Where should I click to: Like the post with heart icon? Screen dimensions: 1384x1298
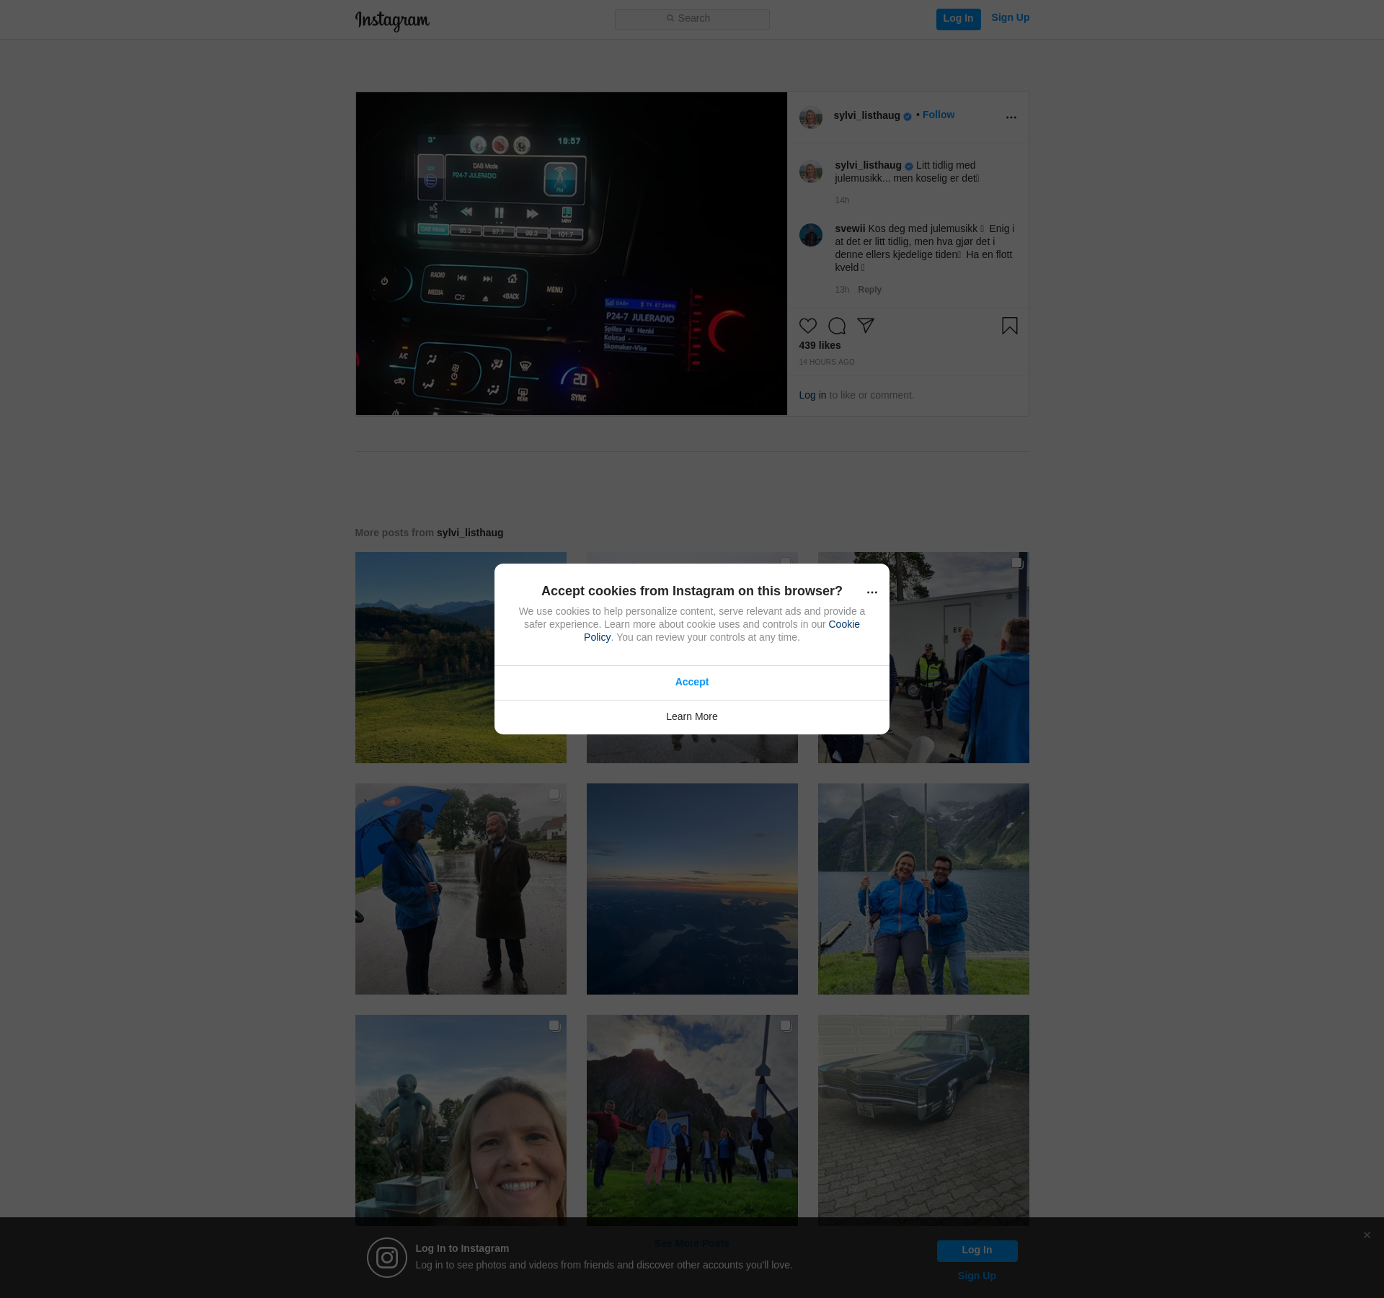(808, 326)
